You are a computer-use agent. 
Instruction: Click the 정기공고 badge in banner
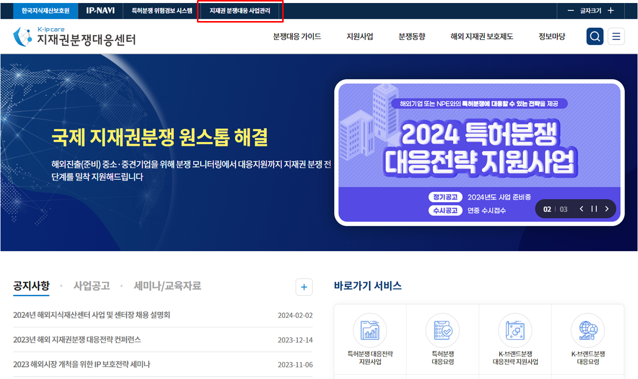pos(445,197)
